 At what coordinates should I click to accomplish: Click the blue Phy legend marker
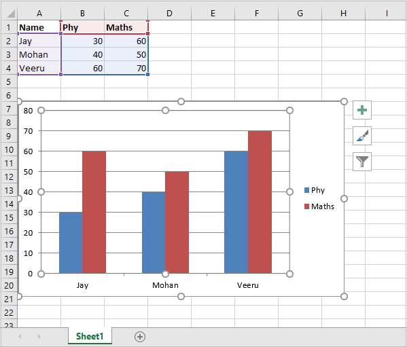point(306,190)
